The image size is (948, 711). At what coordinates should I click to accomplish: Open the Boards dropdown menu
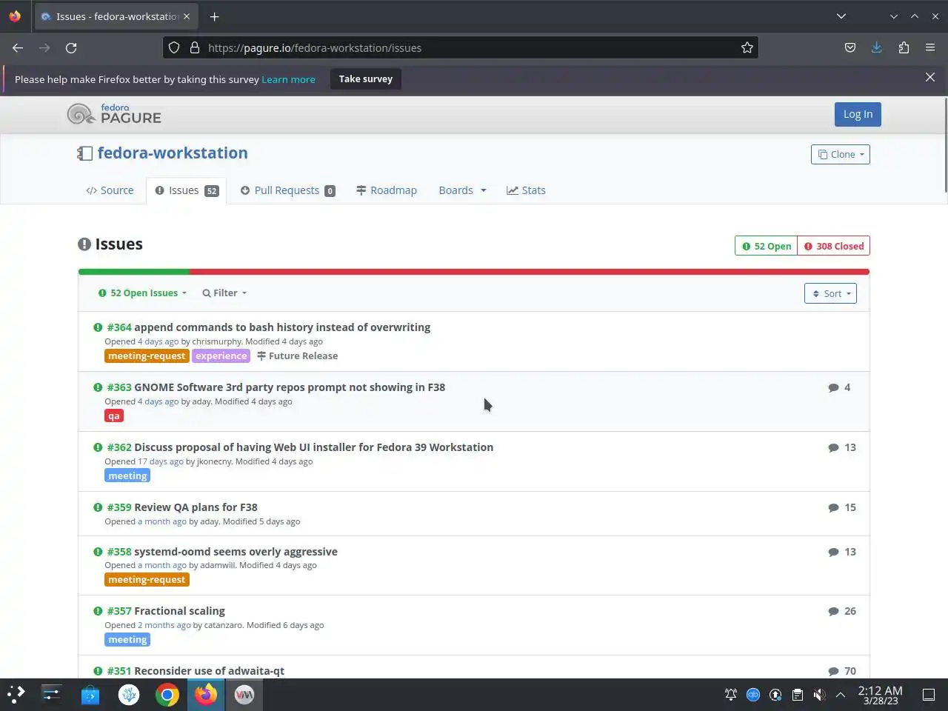click(x=462, y=190)
